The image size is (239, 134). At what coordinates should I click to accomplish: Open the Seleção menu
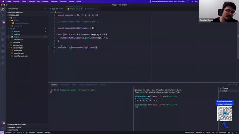pos(31,1)
